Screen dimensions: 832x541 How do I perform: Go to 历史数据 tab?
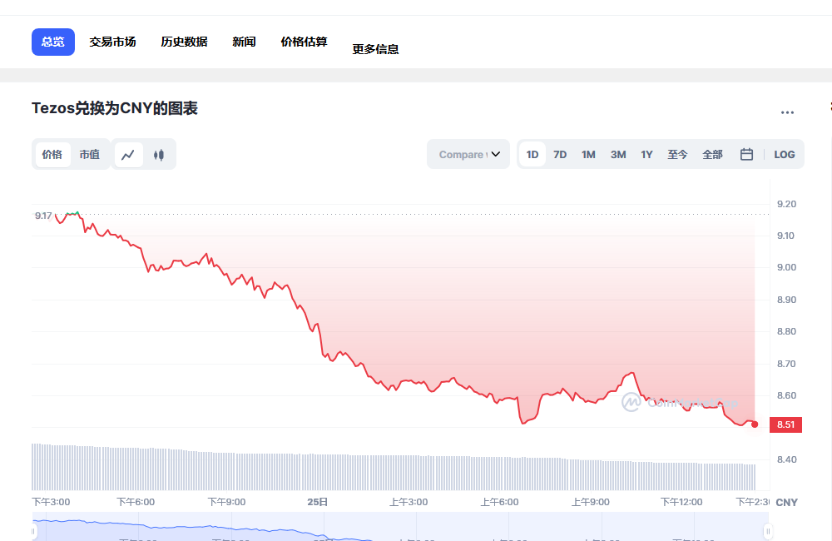[184, 42]
